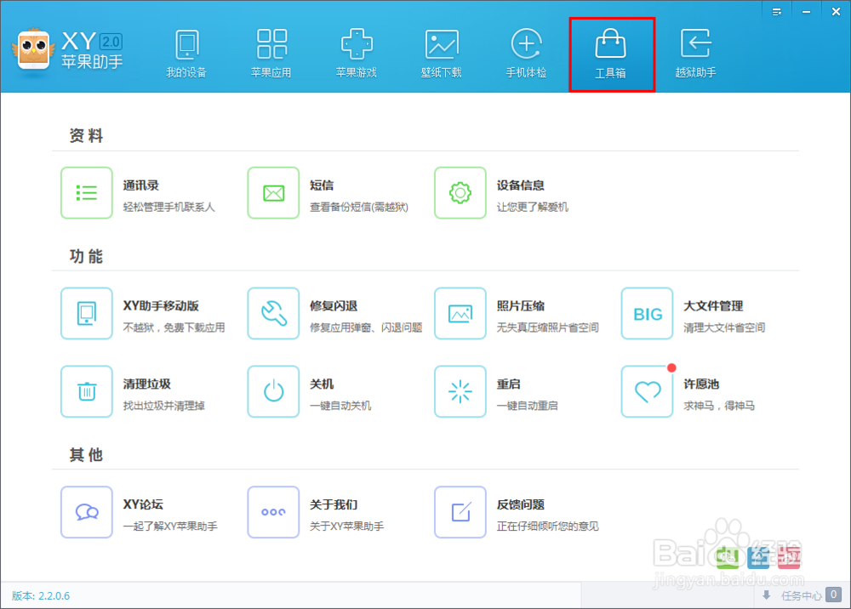Open the 我的设备 tab
This screenshot has height=609, width=851.
click(x=186, y=54)
